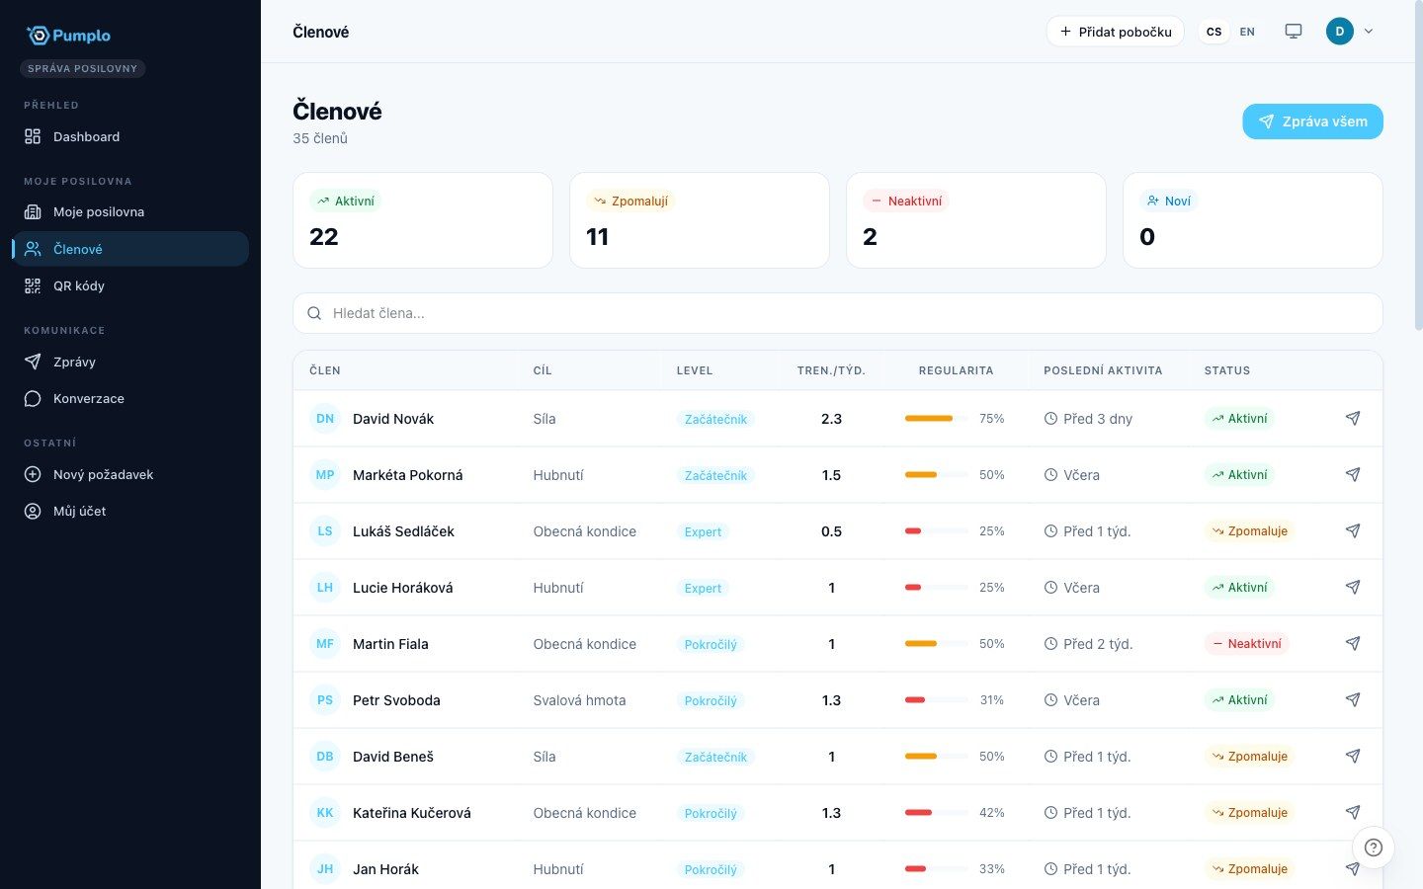Open Konverzace from the sidebar

coord(130,399)
